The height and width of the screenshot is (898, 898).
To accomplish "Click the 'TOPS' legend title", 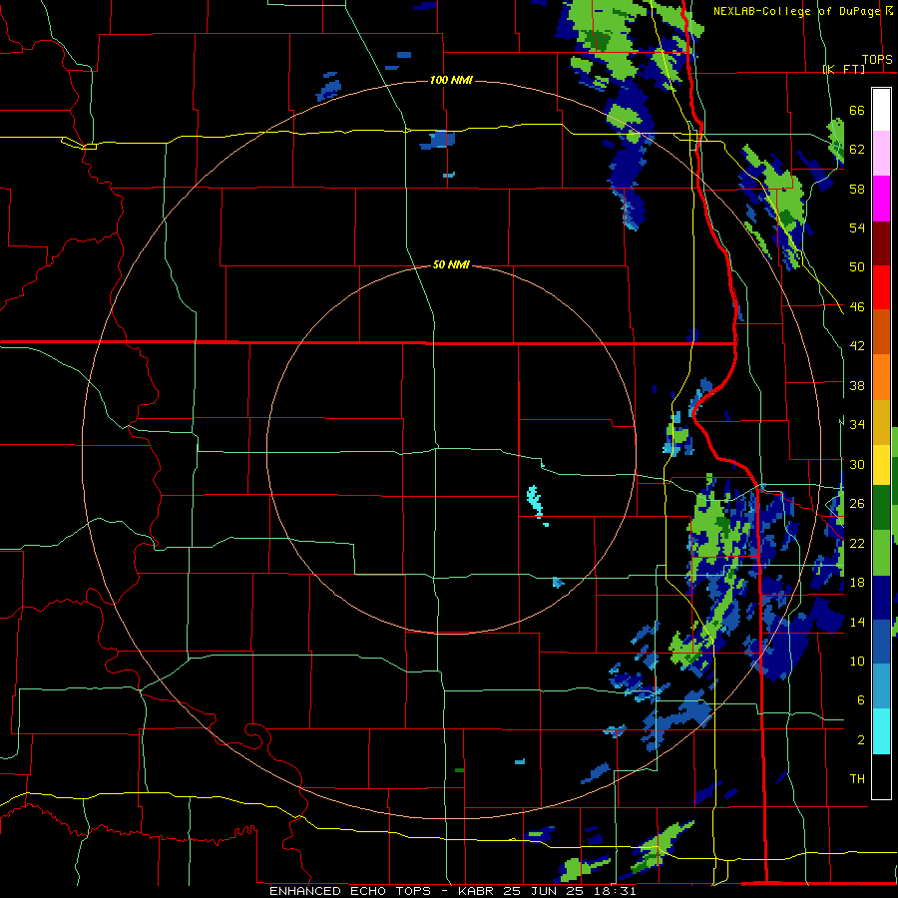I will 877,60.
